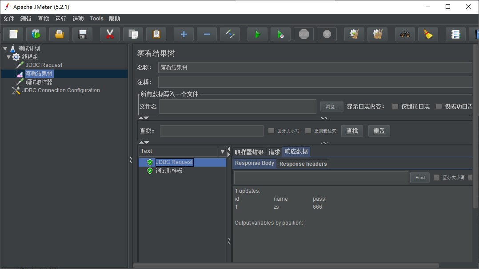Open the 帮助 menu
Screen dimensions: 479x269
pos(114,19)
